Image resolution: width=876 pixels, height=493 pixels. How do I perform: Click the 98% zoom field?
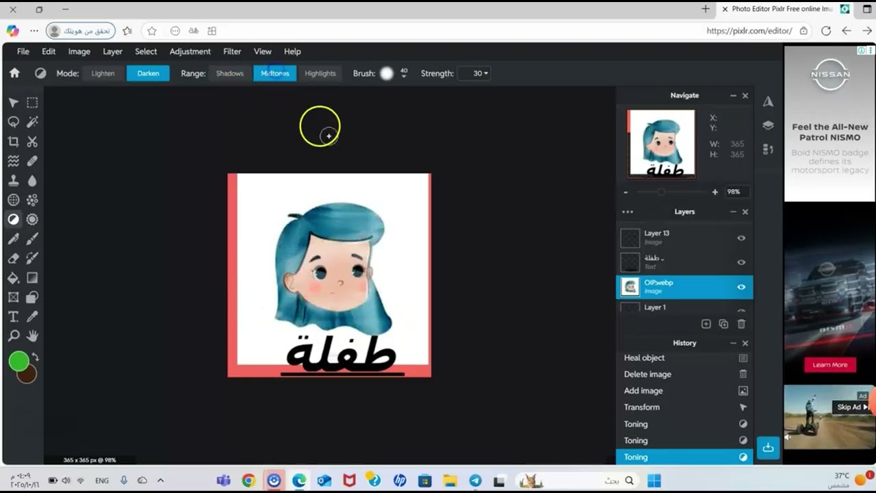736,192
